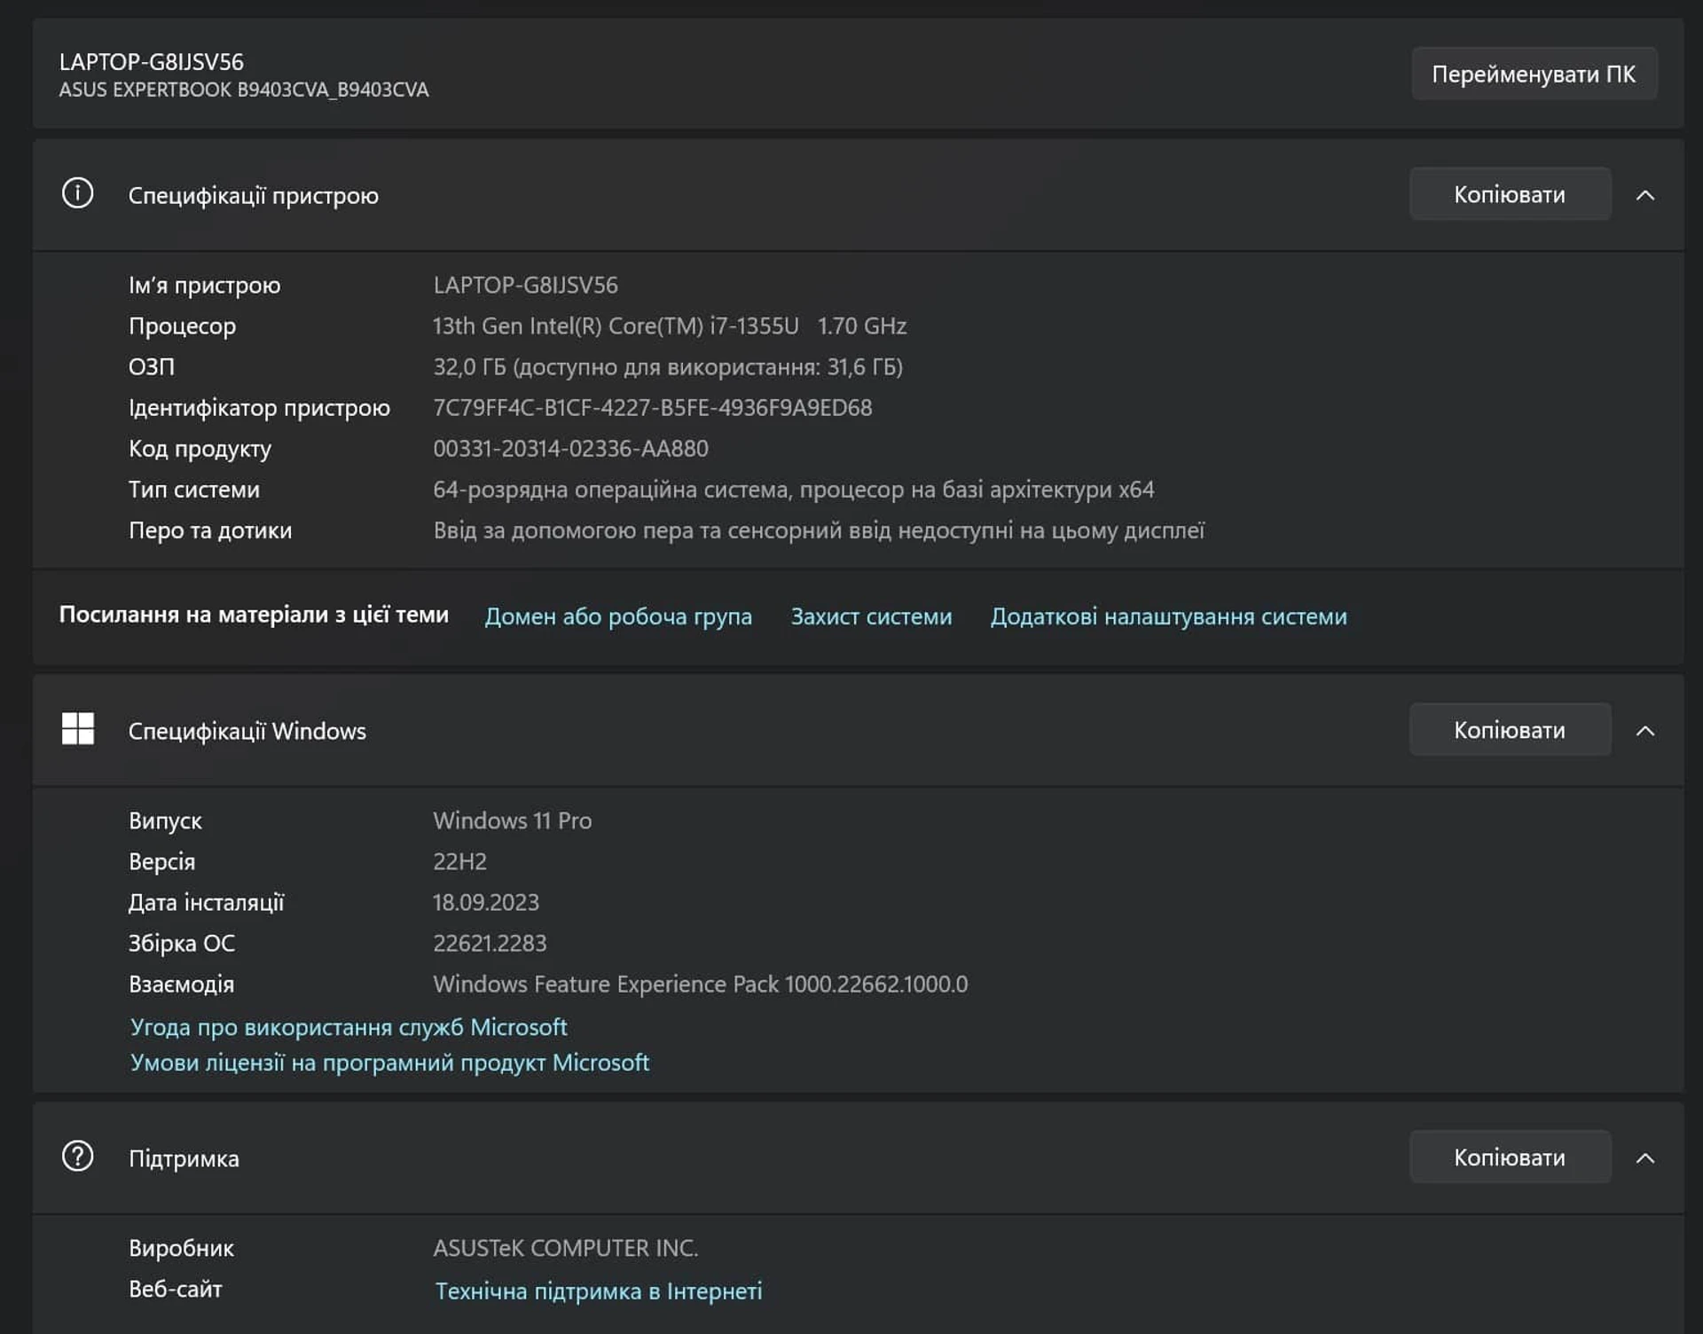Open Умови ліцензії на програмний продукт Microsoft
The height and width of the screenshot is (1334, 1703).
pos(389,1063)
